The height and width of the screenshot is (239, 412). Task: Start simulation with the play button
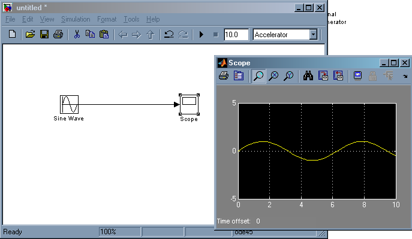point(202,35)
